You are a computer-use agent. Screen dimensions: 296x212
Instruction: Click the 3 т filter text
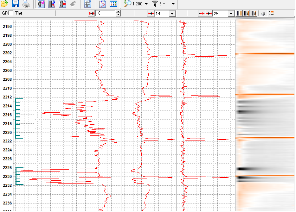162,4
